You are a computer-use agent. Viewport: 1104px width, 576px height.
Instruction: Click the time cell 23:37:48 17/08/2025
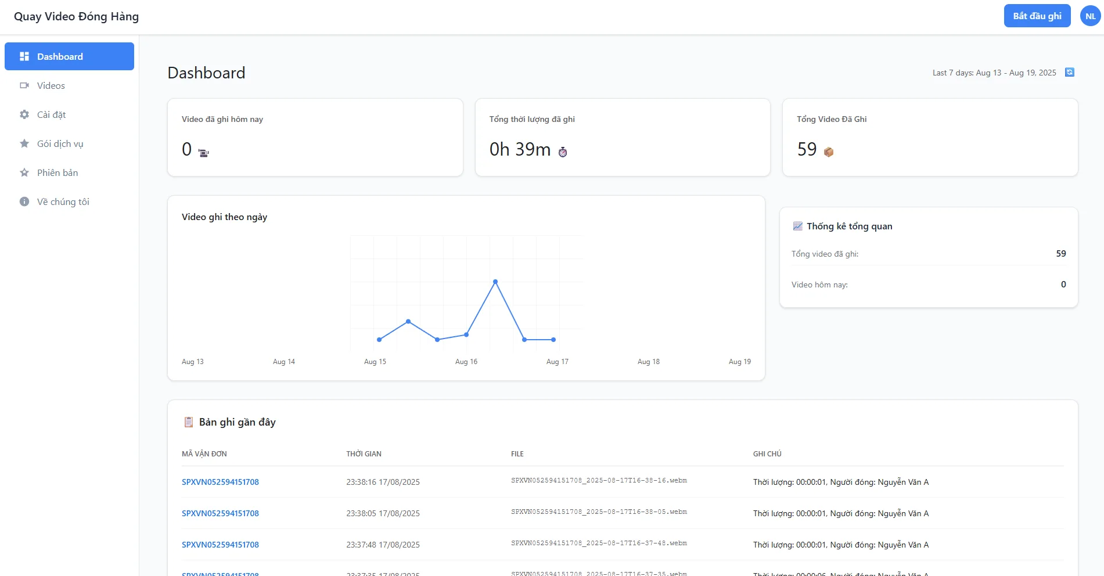click(383, 545)
